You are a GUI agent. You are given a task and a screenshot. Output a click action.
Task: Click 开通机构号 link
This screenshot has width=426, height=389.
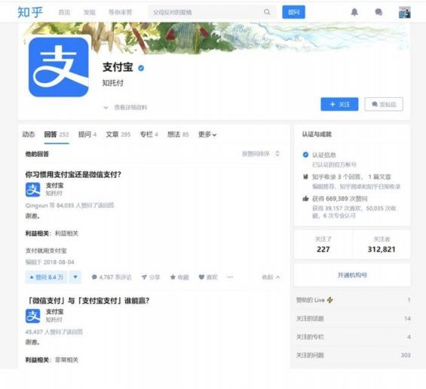click(x=352, y=275)
